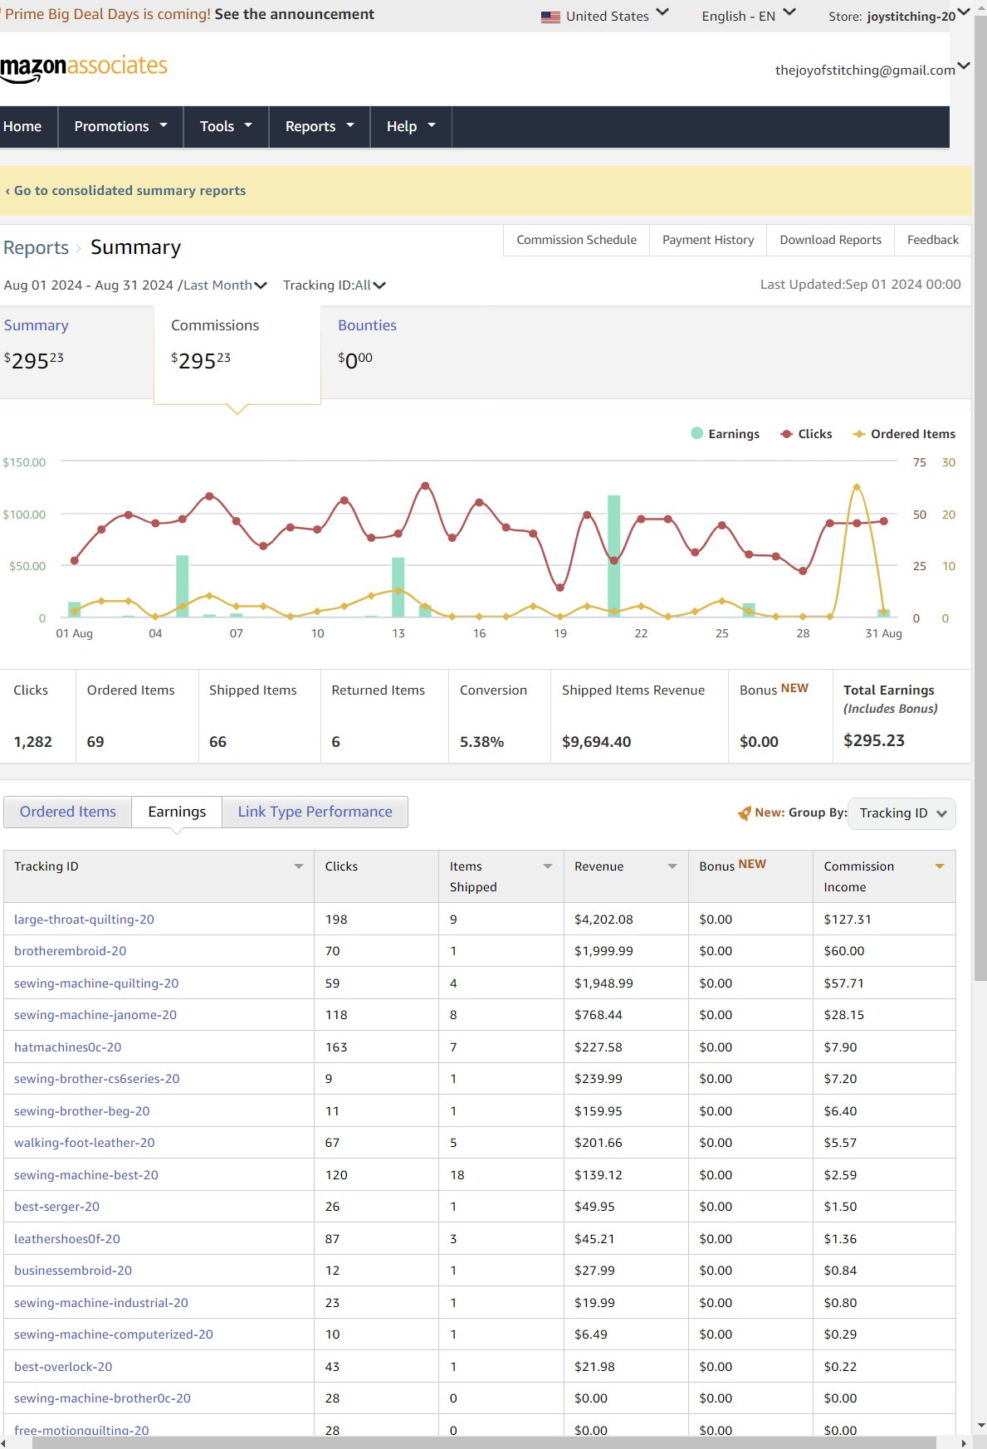The image size is (987, 1449).
Task: Click See the announcement link
Action: click(x=294, y=14)
